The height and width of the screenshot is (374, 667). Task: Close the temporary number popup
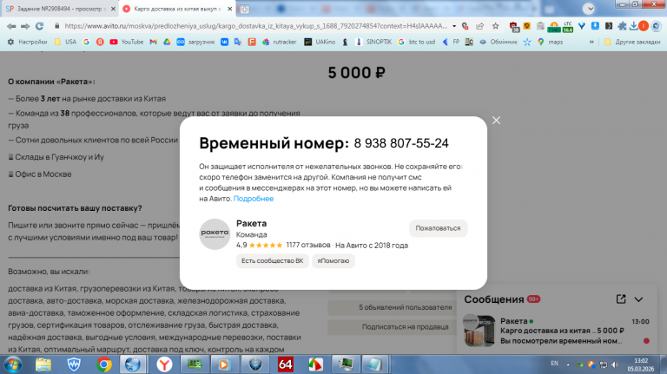pos(496,121)
